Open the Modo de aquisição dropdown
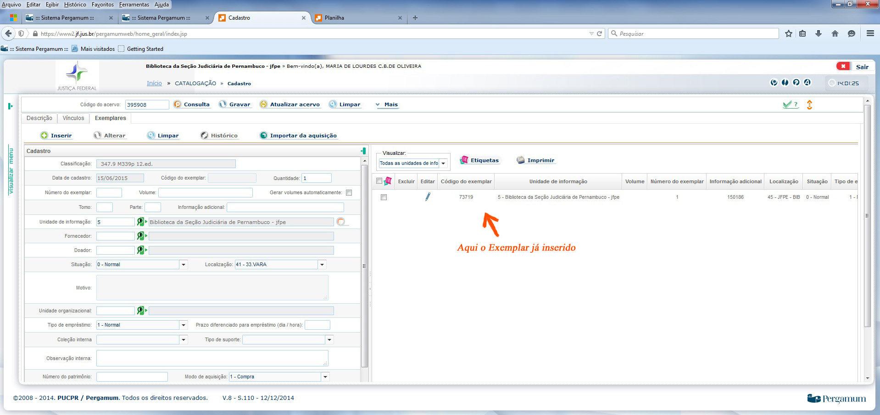 325,377
